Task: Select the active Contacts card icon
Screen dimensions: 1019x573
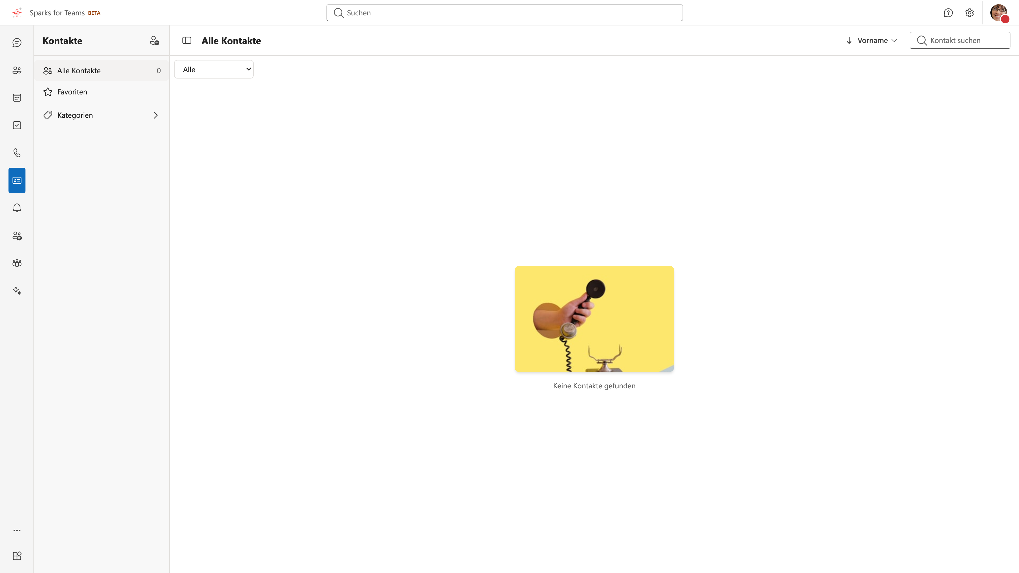Action: tap(17, 180)
